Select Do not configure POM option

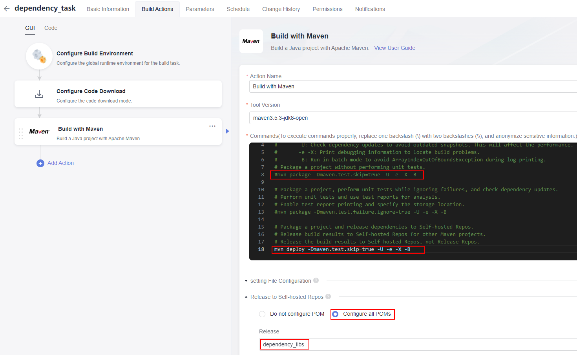point(262,314)
